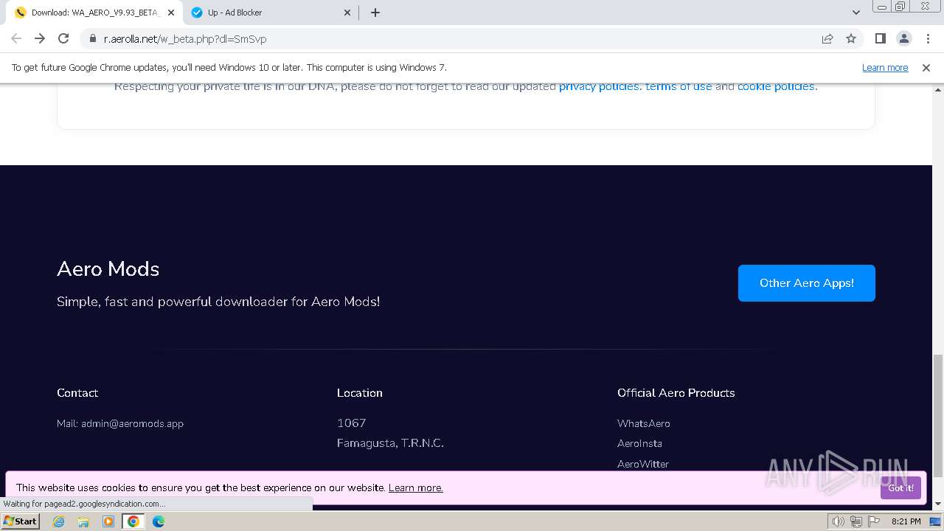Click the 8:21 PM taskbar clock
The width and height of the screenshot is (944, 531).
point(906,521)
